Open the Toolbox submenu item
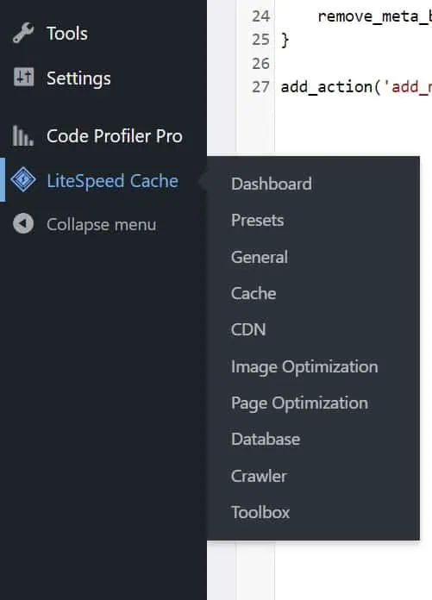432x600 pixels. coord(260,512)
